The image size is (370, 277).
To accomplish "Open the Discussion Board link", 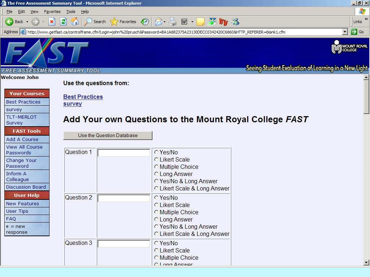I will coord(27,187).
